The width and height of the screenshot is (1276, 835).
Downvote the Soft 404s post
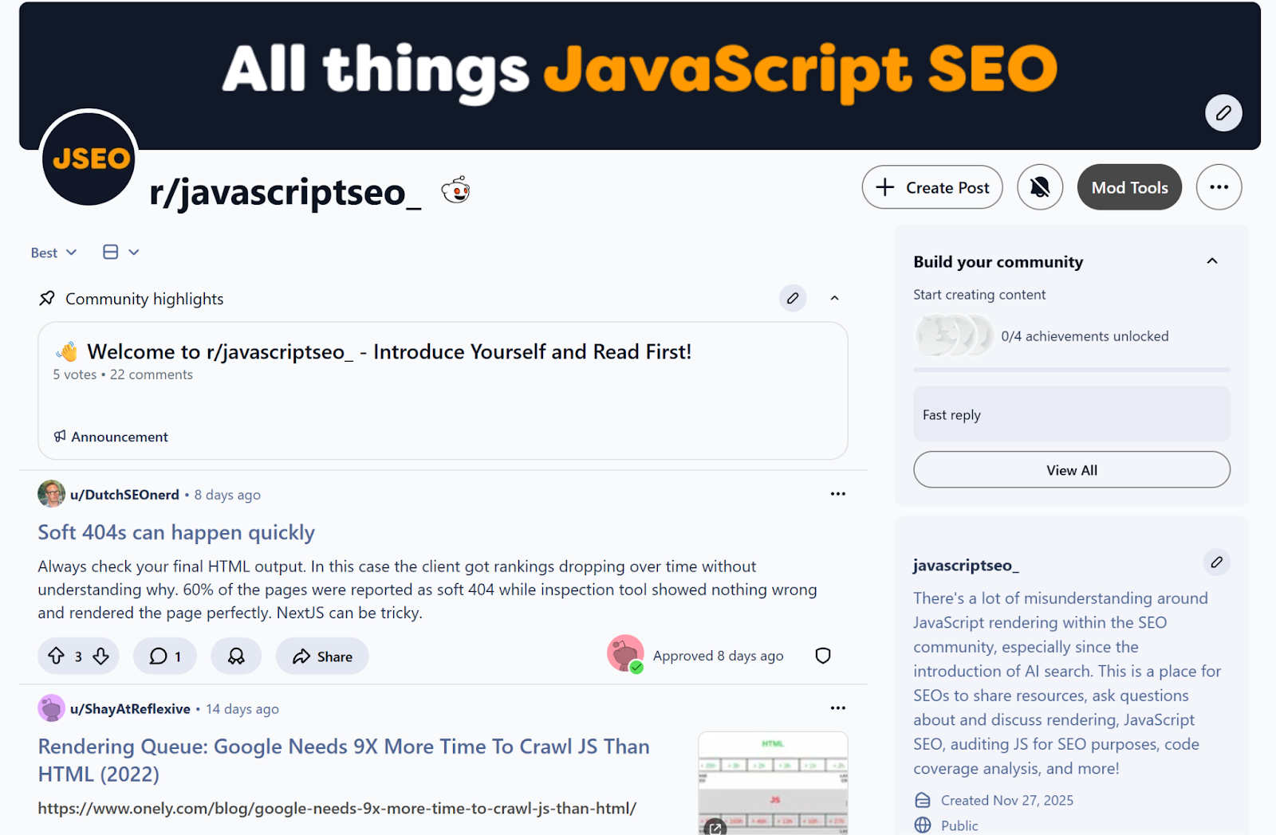101,656
